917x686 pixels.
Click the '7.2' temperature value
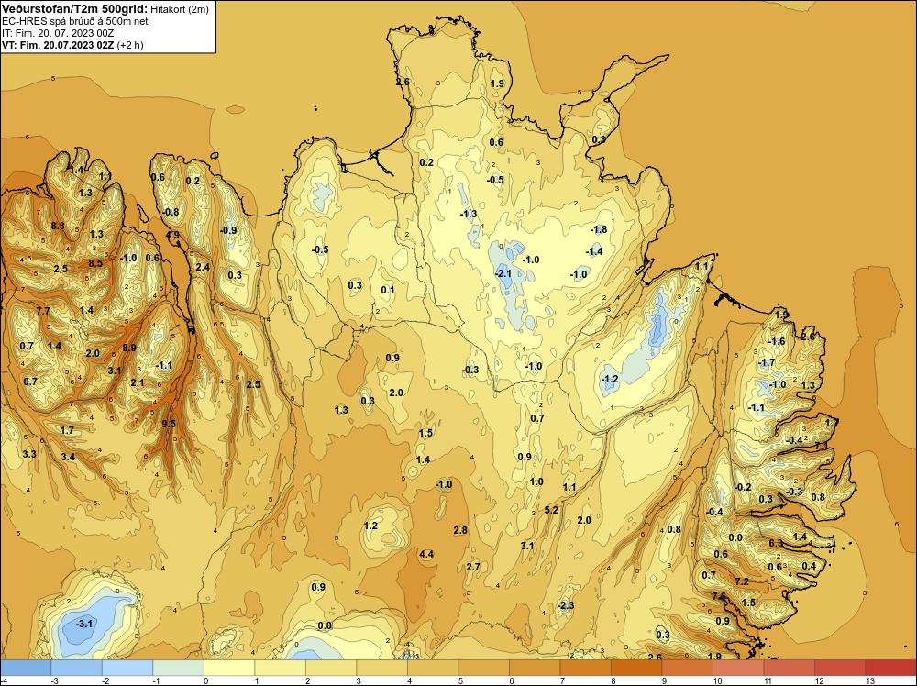tap(742, 581)
